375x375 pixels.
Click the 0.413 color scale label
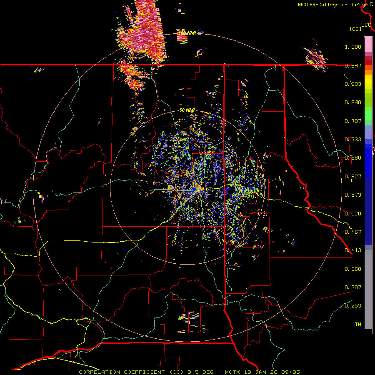pos(353,250)
